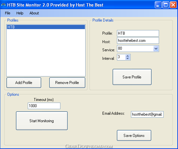178x149 pixels.
Task: Click the binoculars app icon in title bar
Action: click(x=3, y=5)
